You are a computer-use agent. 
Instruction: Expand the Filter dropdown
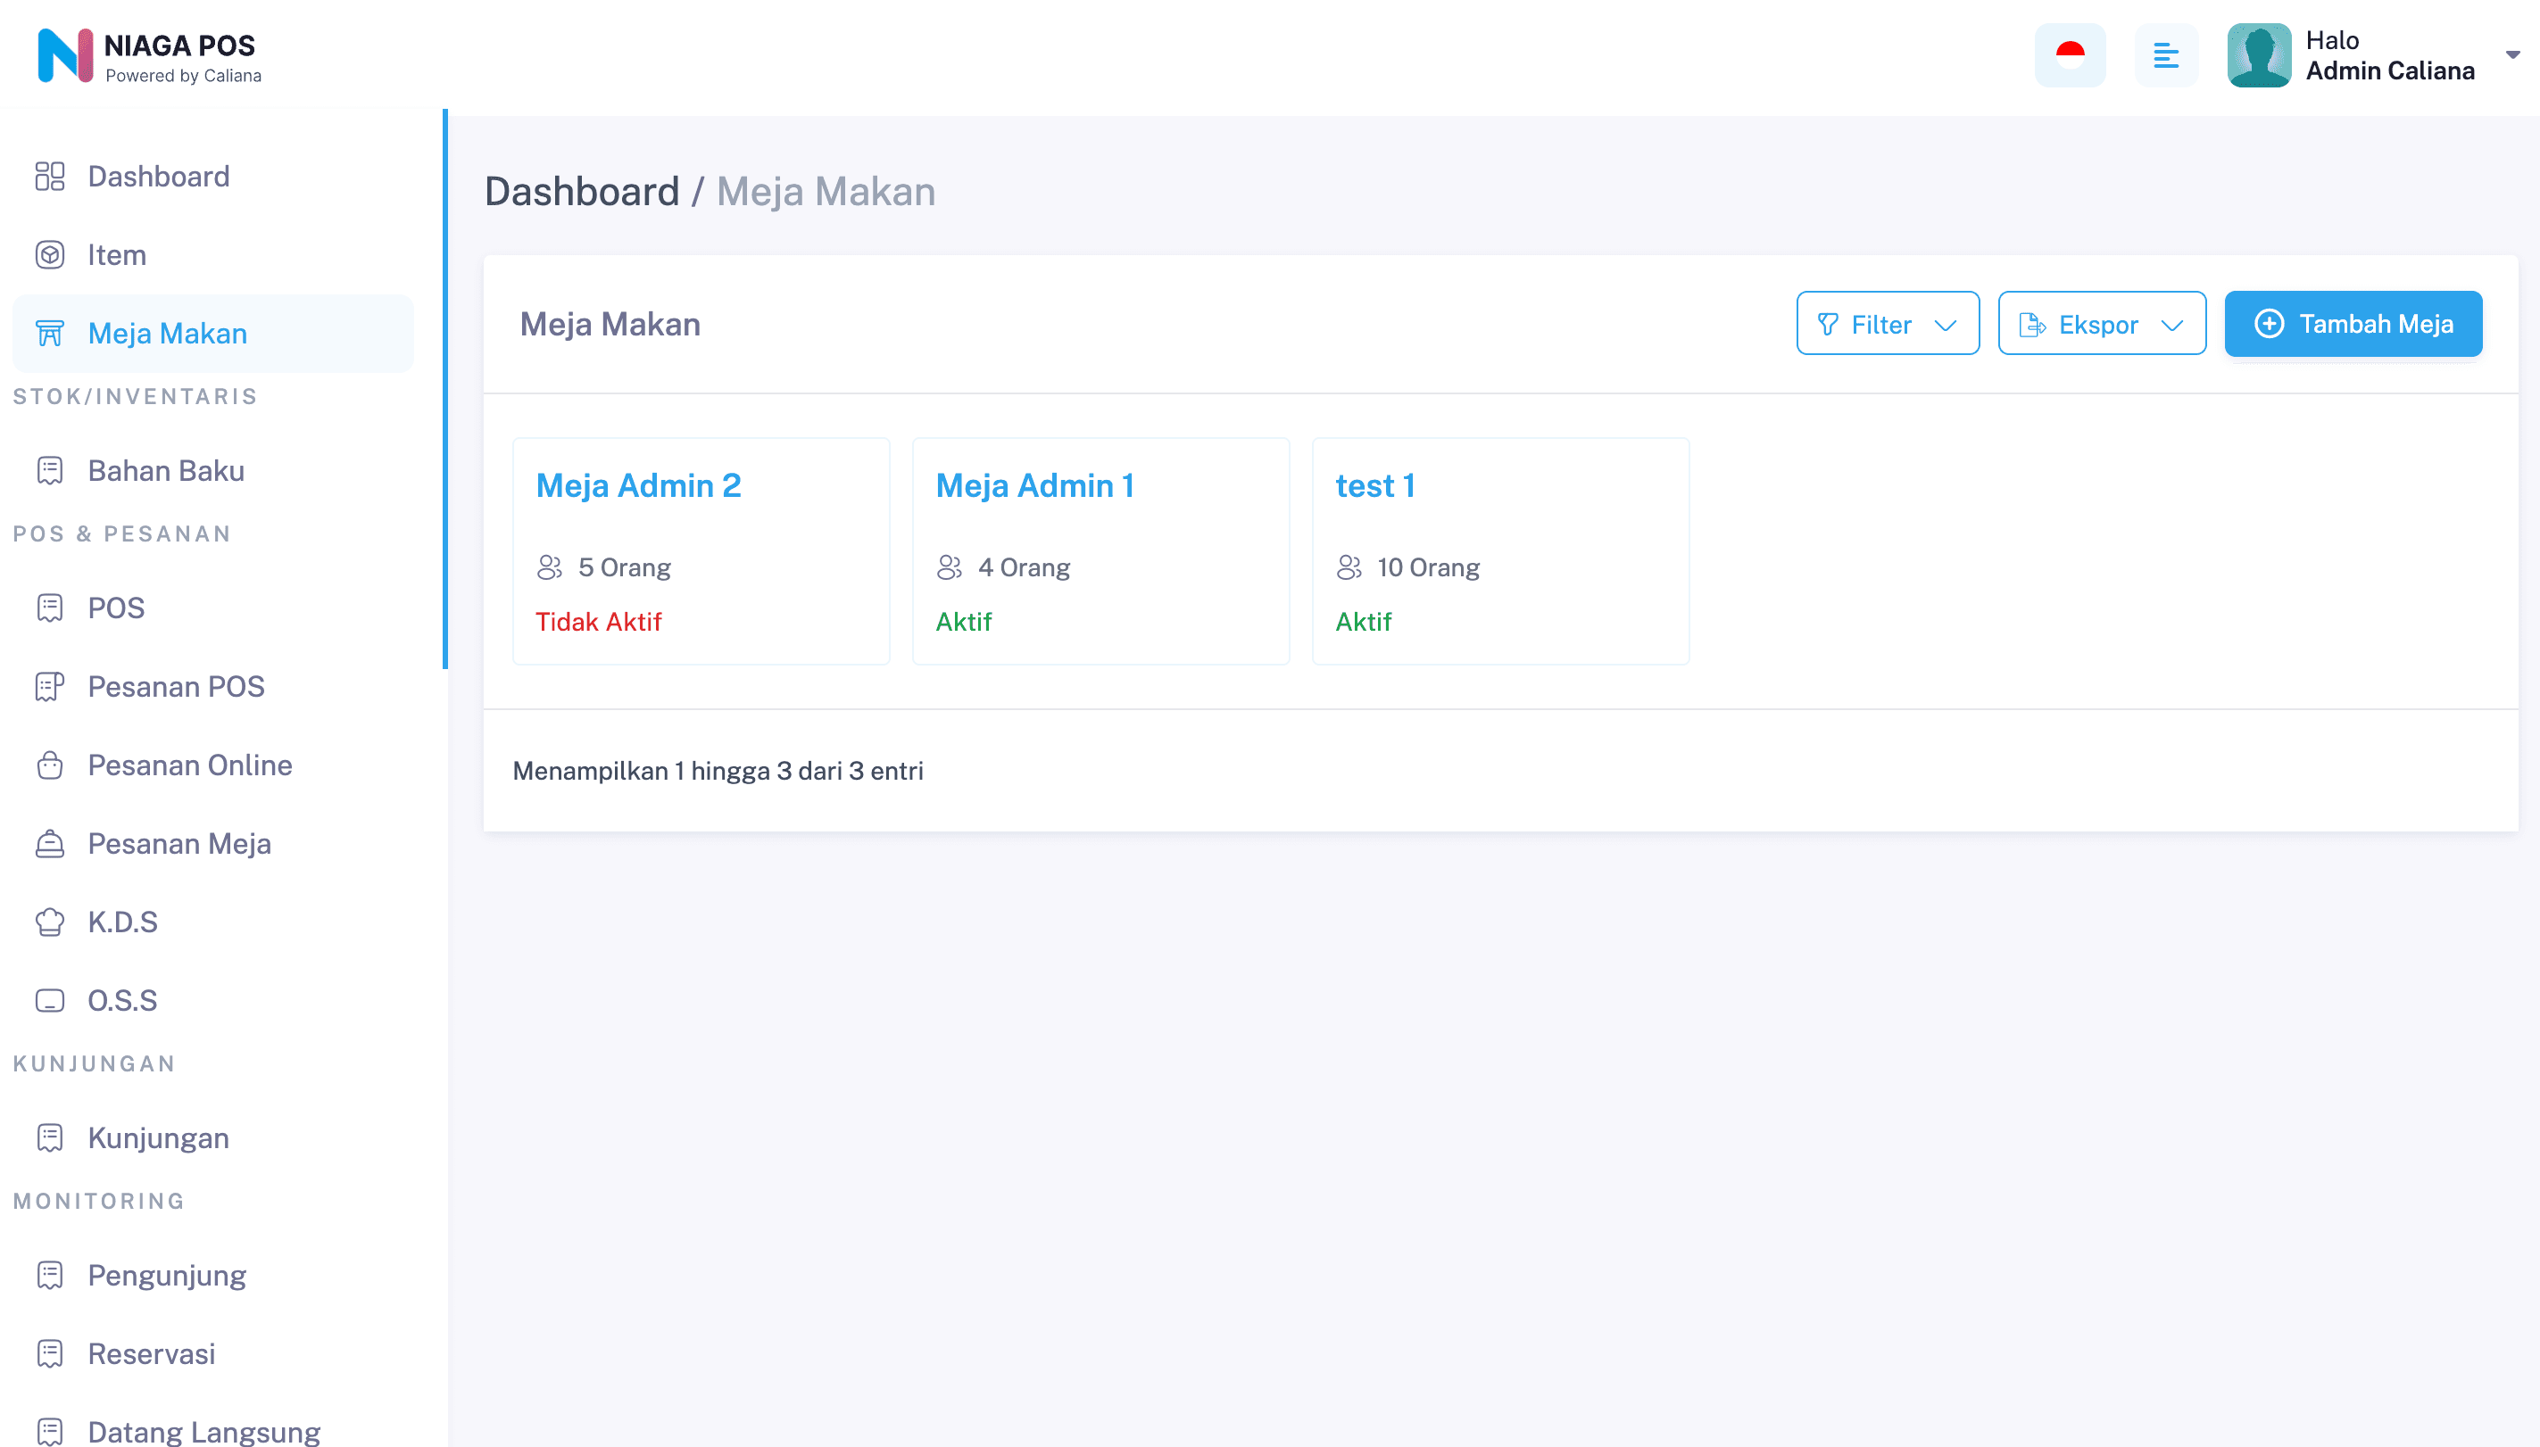1887,323
